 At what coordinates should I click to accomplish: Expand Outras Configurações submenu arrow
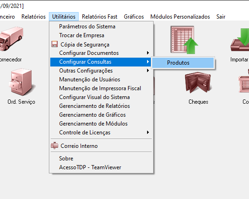pyautogui.click(x=148, y=71)
